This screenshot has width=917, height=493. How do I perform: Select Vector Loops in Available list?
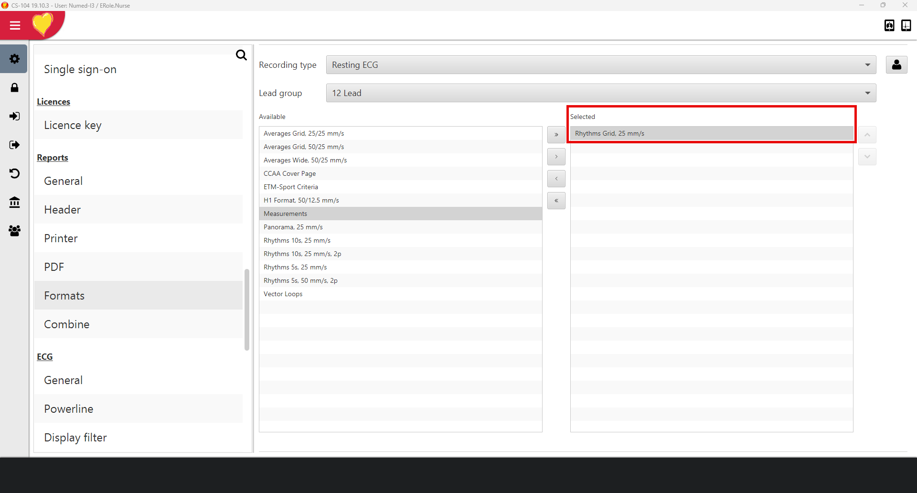(283, 294)
